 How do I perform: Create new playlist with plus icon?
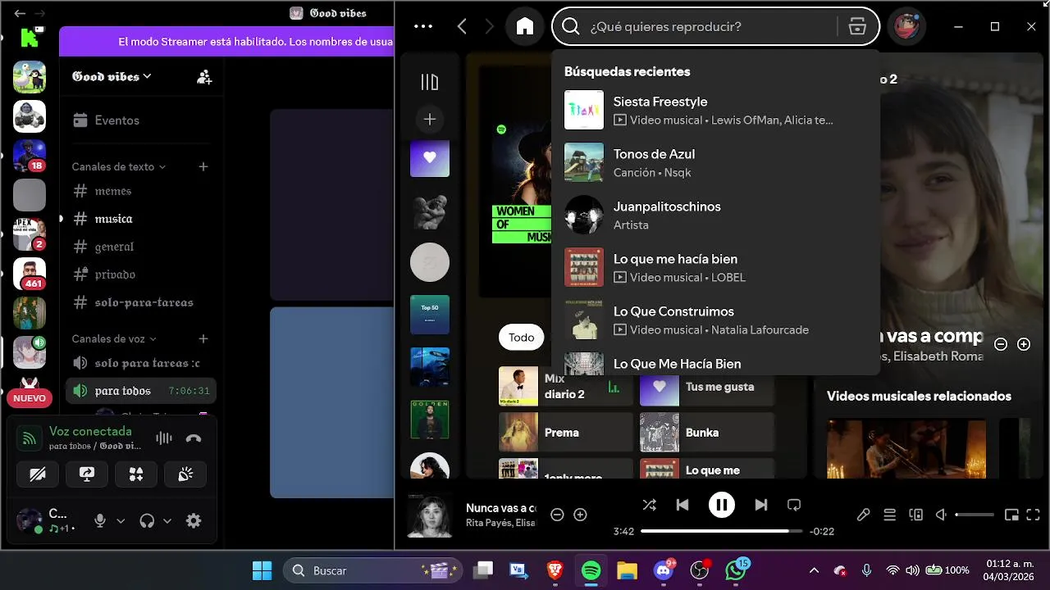click(x=430, y=120)
